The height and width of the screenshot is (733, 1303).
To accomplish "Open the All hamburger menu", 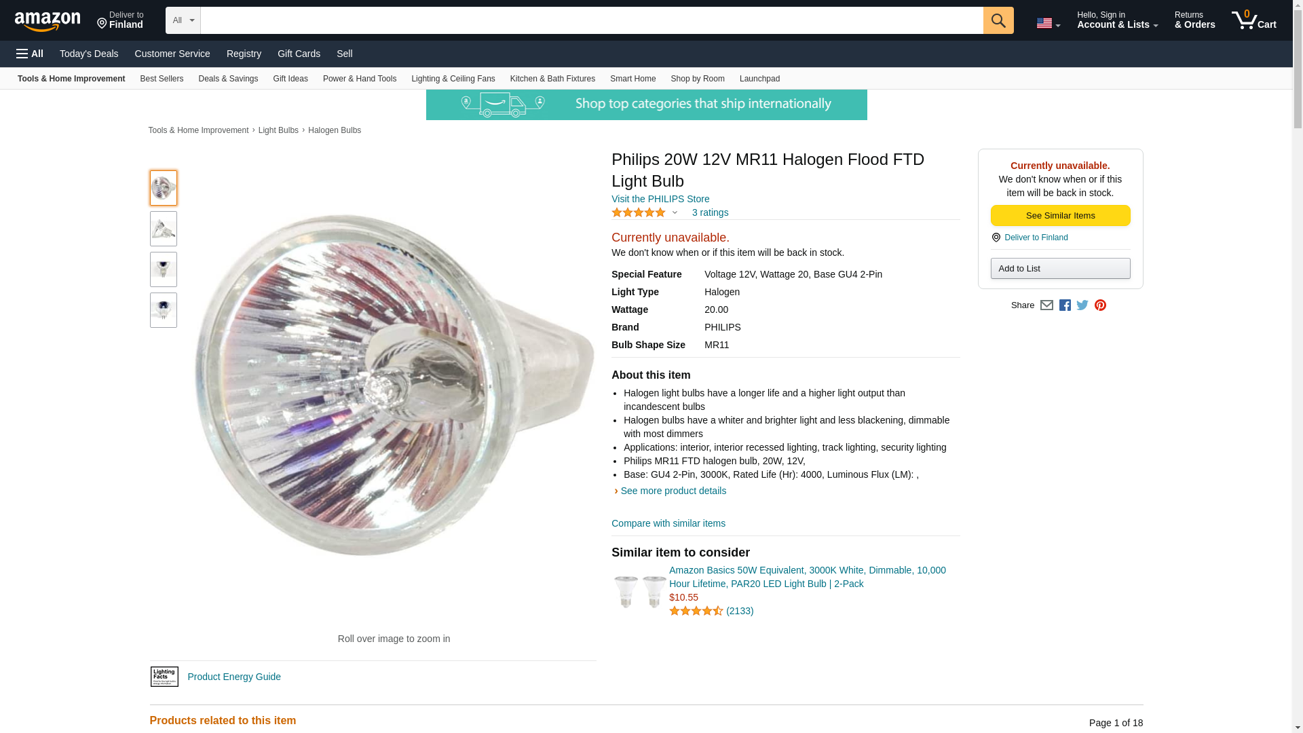I will [x=30, y=54].
